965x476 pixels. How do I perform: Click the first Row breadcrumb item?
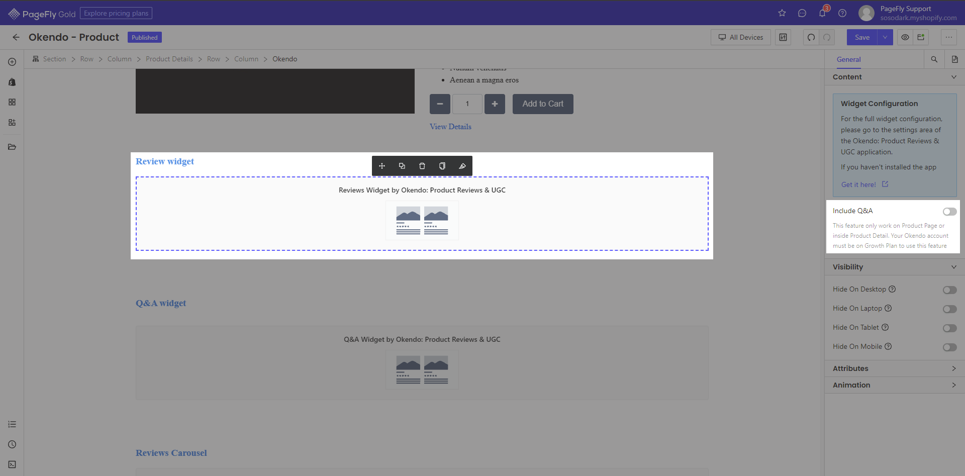[87, 59]
